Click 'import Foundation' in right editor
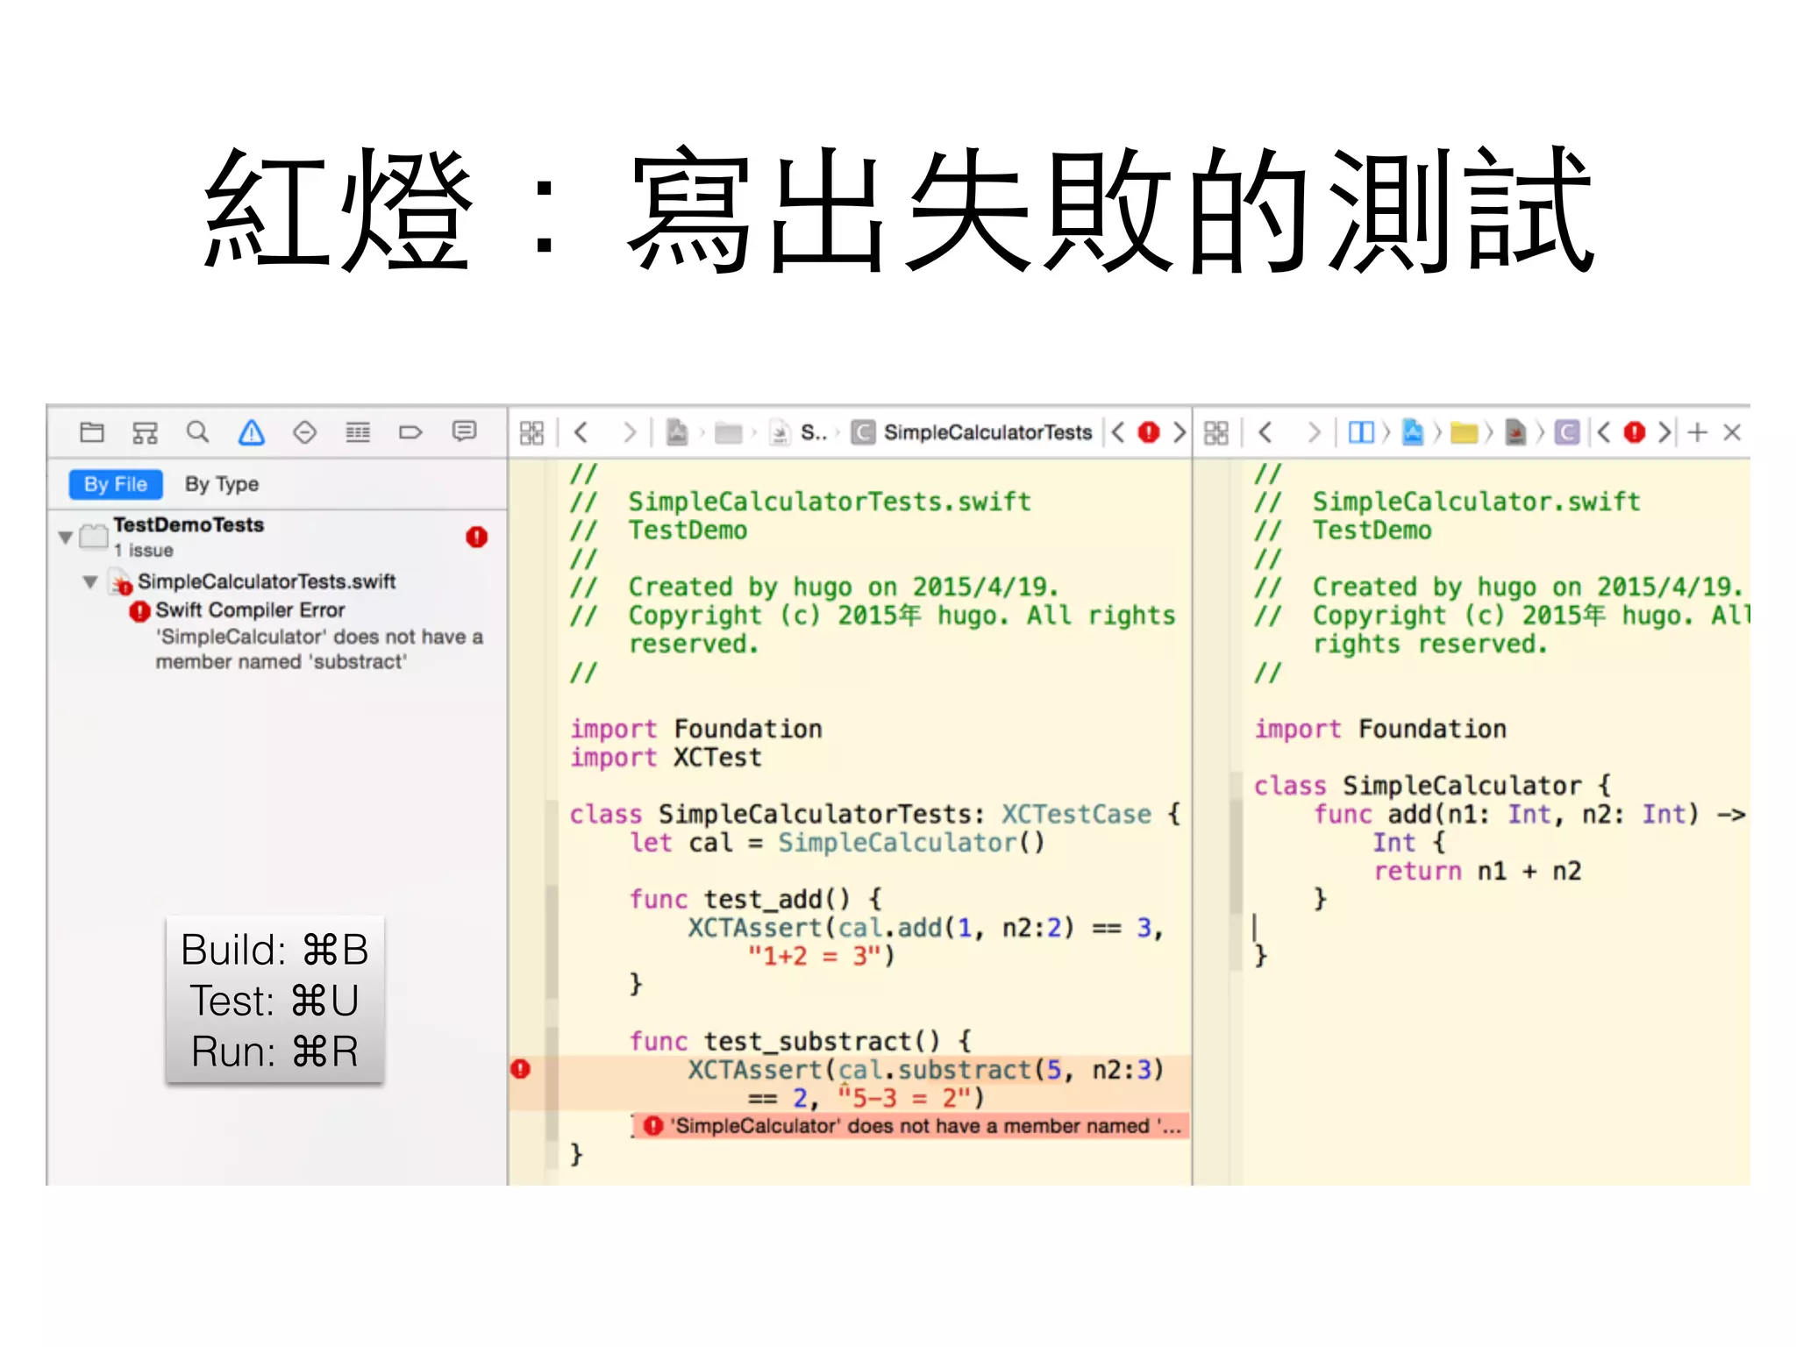Screen dimensions: 1796x1347 pos(1380,729)
